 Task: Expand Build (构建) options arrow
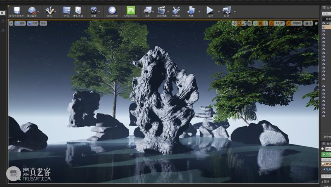point(199,12)
